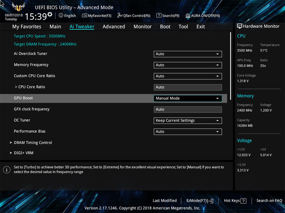This screenshot has width=285, height=213.
Task: Click APU Freq value 100.0 MHz
Action: point(245,66)
